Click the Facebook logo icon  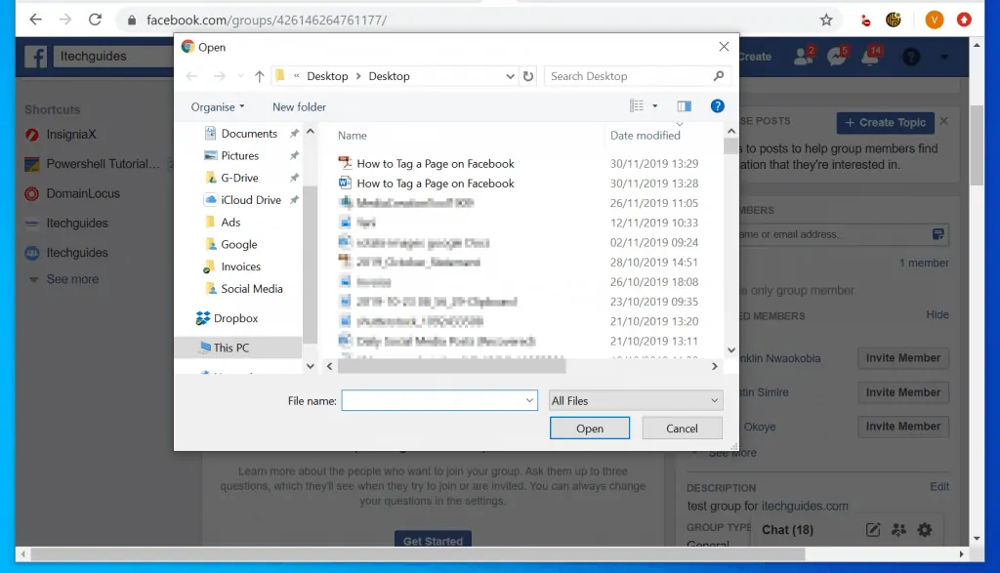[x=36, y=57]
